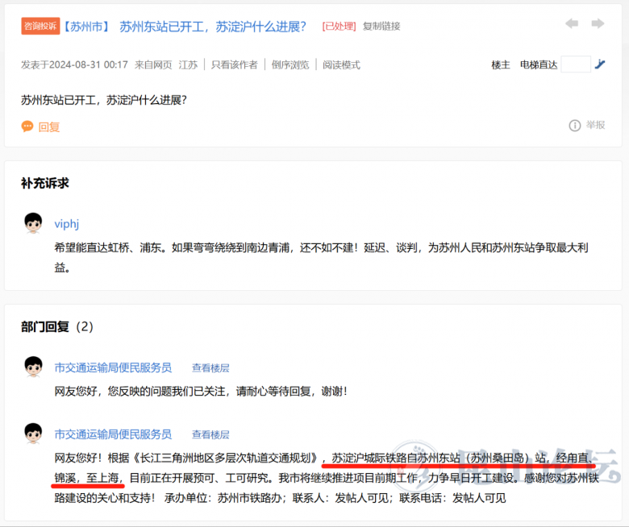The height and width of the screenshot is (527, 629).
Task: Toggle 倒序浏览 reverse order view
Action: tap(290, 64)
